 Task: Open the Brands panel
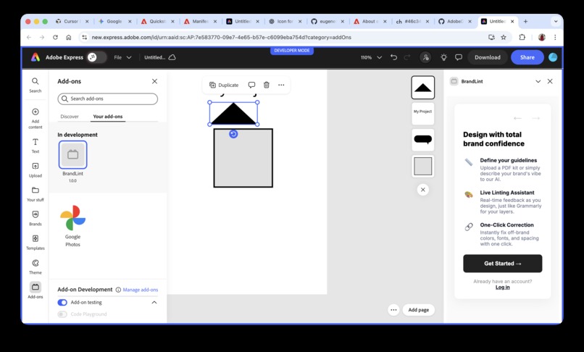pos(36,218)
